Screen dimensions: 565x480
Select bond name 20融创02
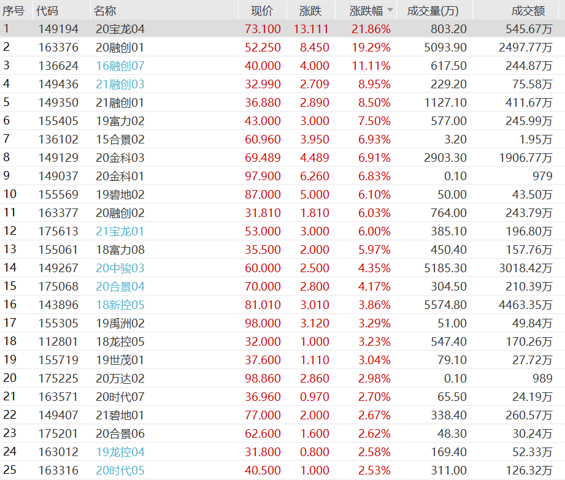tap(120, 213)
